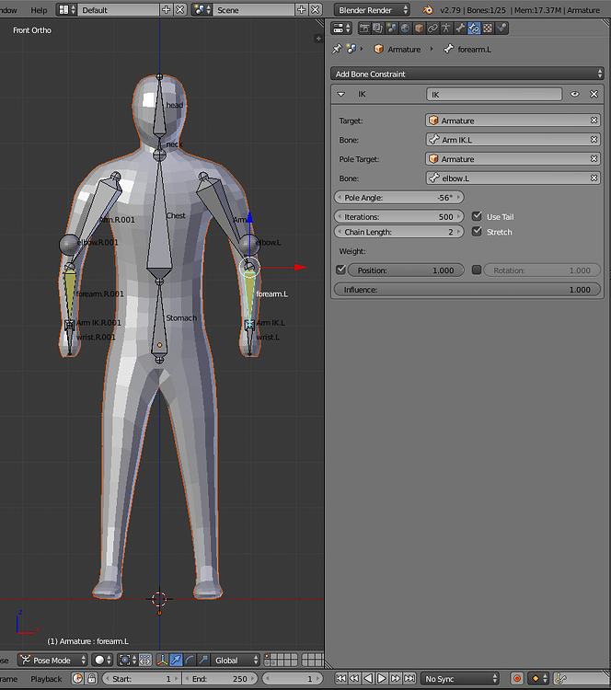Click the Armature object in breadcrumb

[398, 50]
